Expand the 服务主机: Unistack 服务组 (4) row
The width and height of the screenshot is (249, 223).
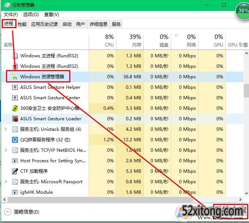pyautogui.click(x=6, y=129)
